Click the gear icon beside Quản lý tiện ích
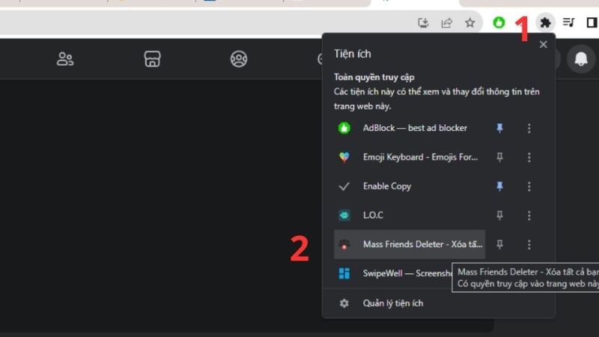 (x=344, y=303)
